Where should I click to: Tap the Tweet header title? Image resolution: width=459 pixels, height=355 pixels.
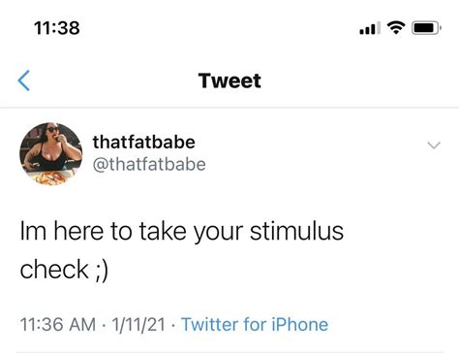[x=229, y=81]
